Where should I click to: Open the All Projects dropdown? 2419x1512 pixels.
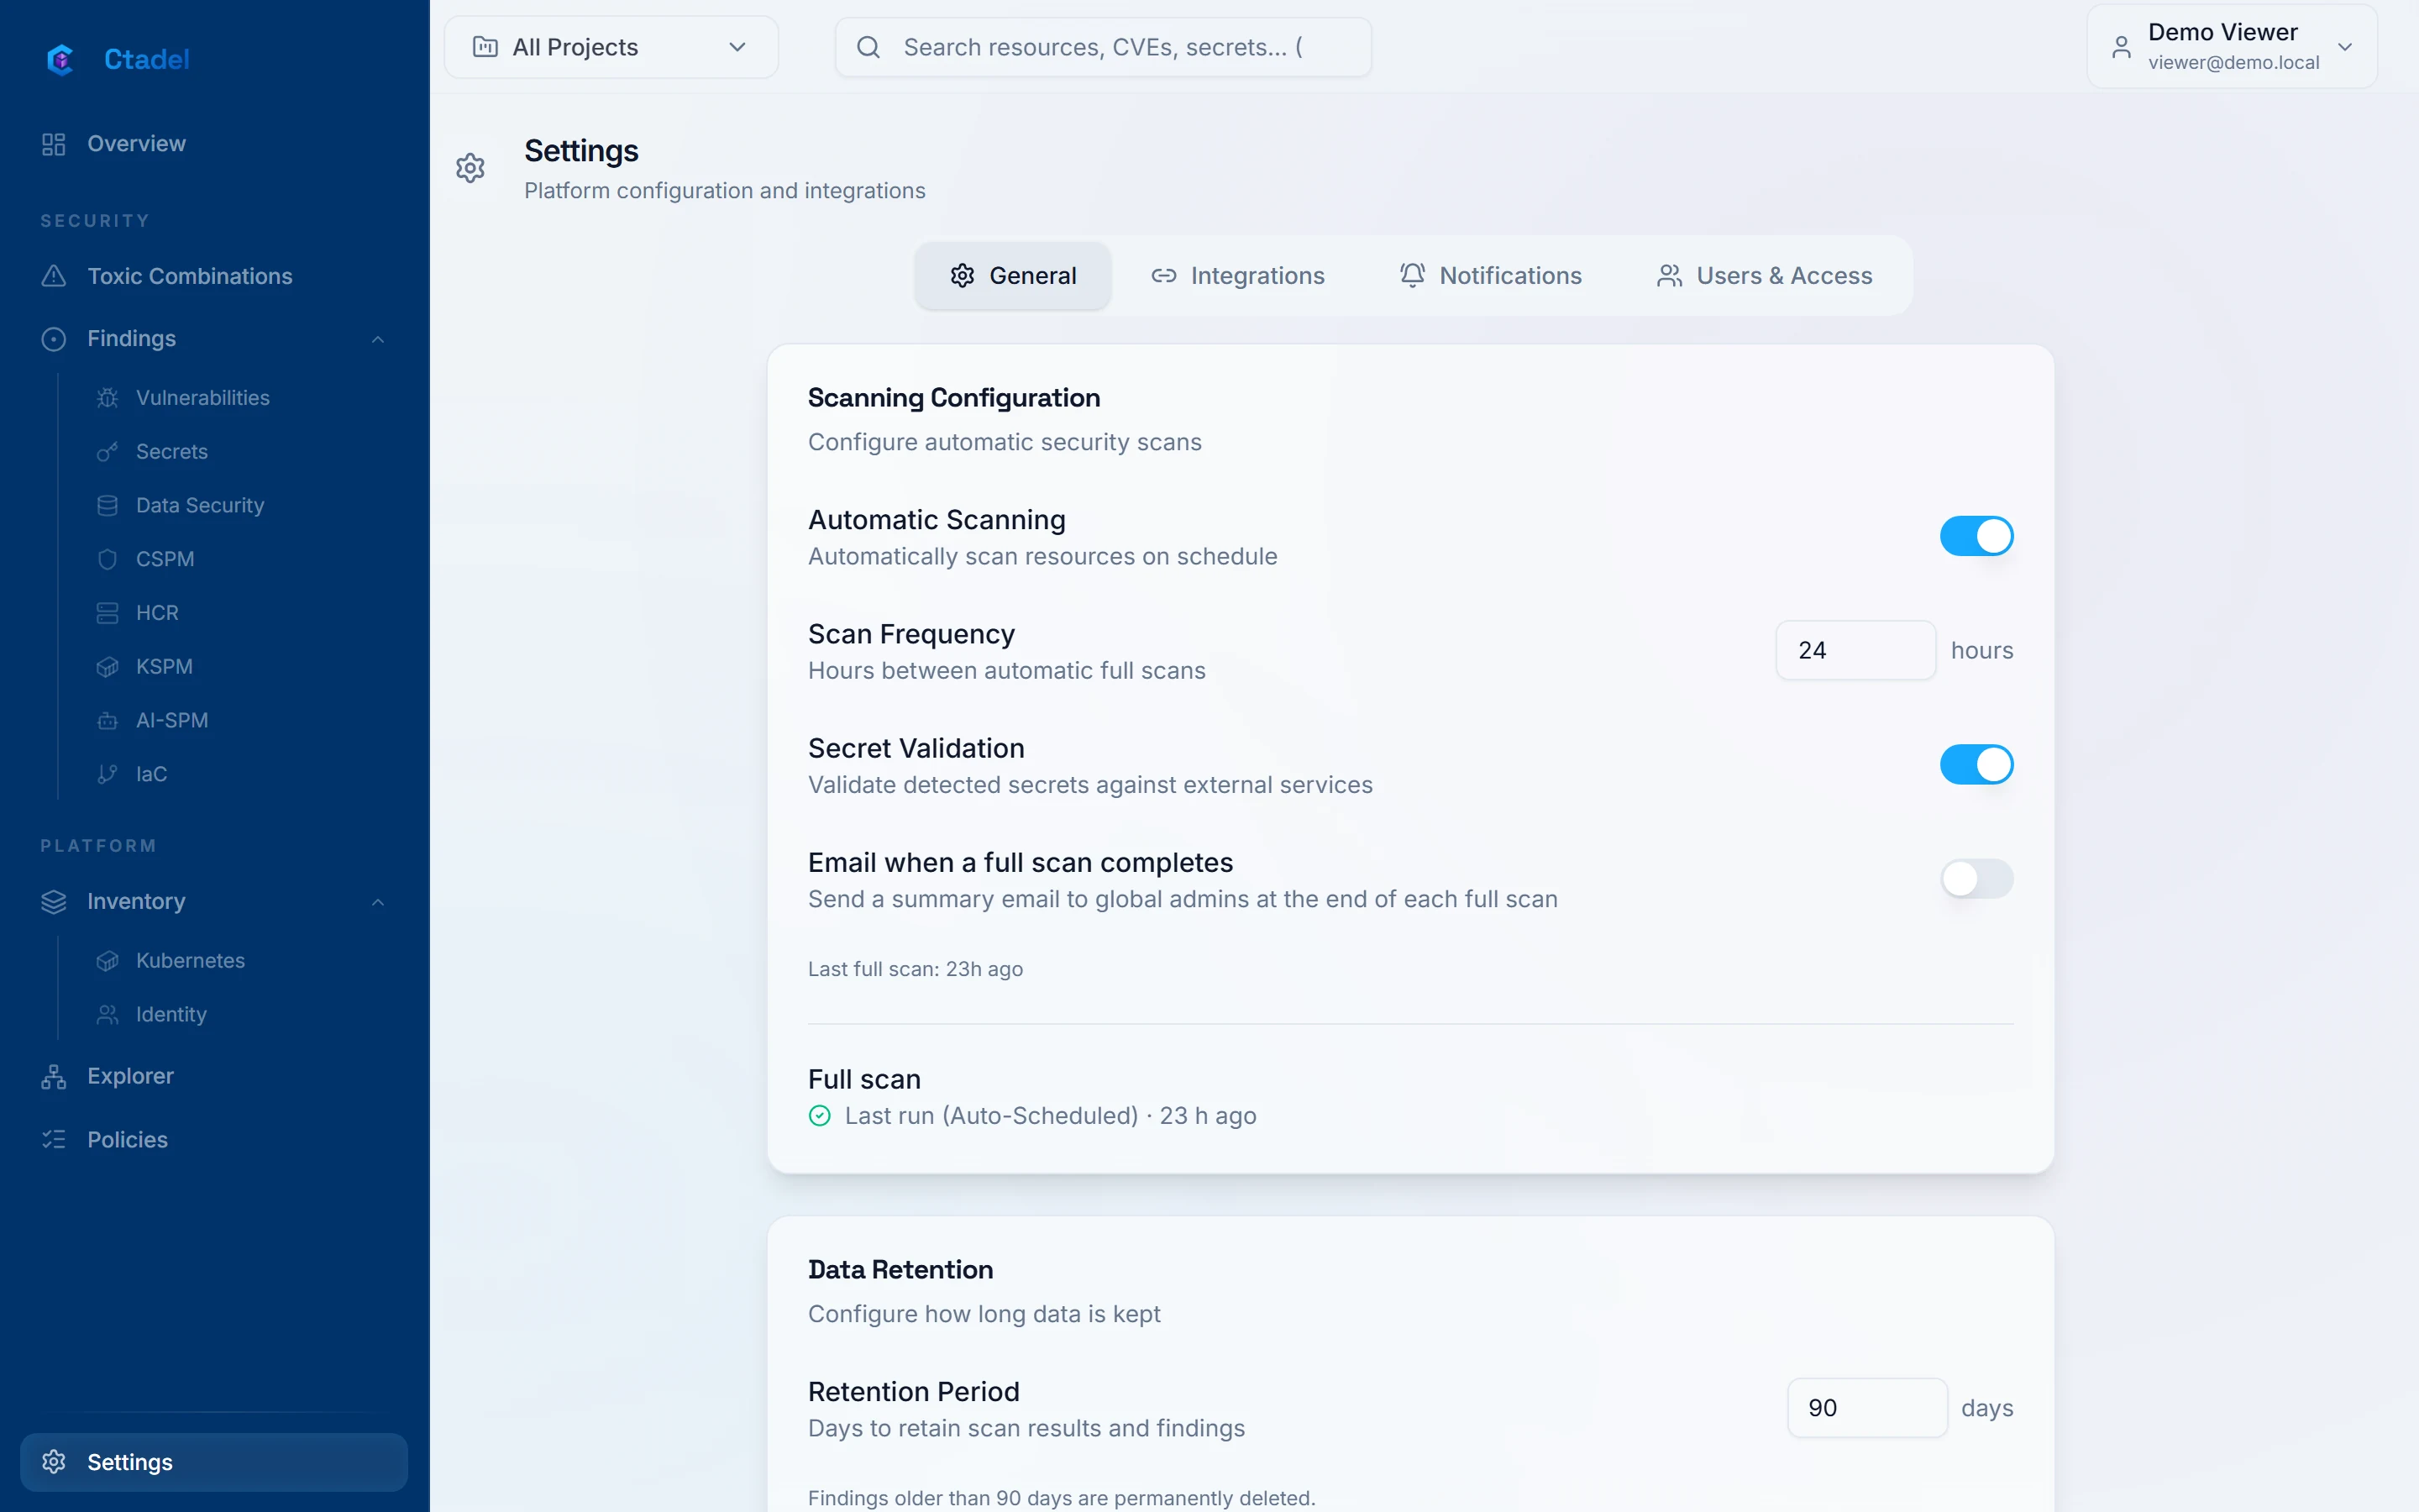click(611, 47)
